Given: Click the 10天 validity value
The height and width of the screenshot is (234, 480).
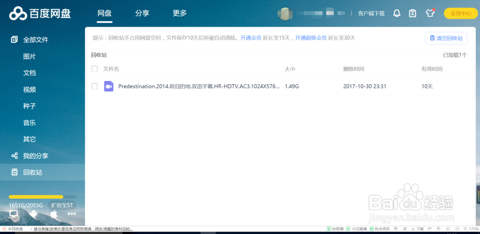Looking at the screenshot, I should point(427,86).
